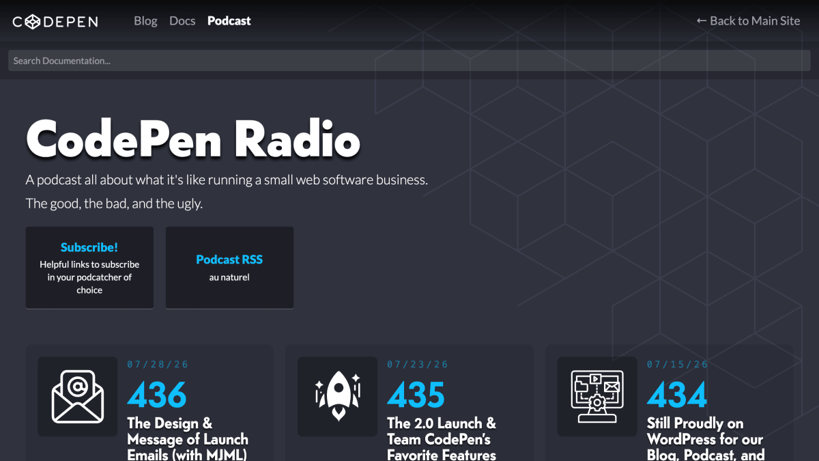Open Still Proudly on WordPress episode title
The height and width of the screenshot is (461, 819).
pos(706,439)
